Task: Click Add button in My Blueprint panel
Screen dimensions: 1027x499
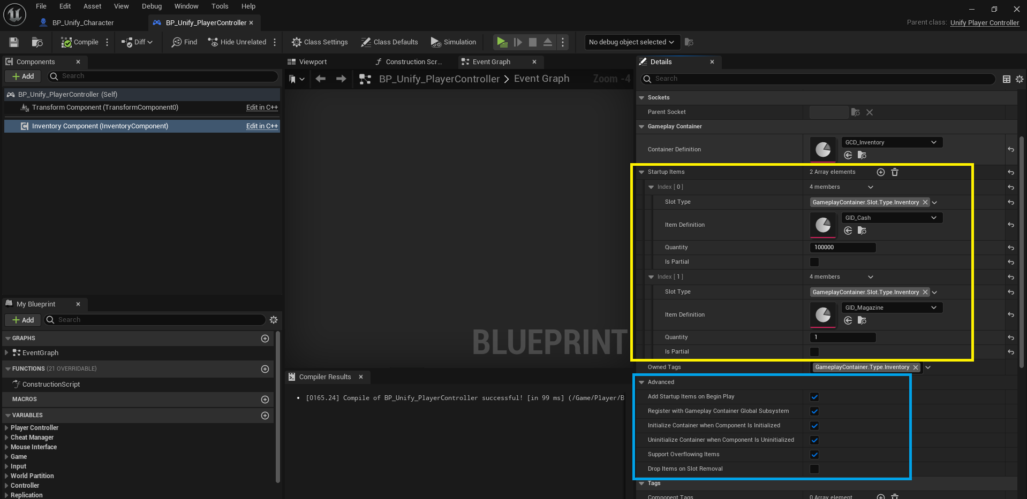Action: click(x=23, y=320)
